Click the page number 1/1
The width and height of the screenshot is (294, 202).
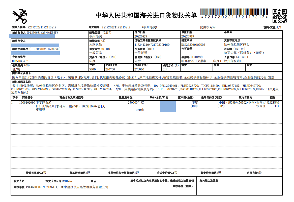[x=279, y=27]
